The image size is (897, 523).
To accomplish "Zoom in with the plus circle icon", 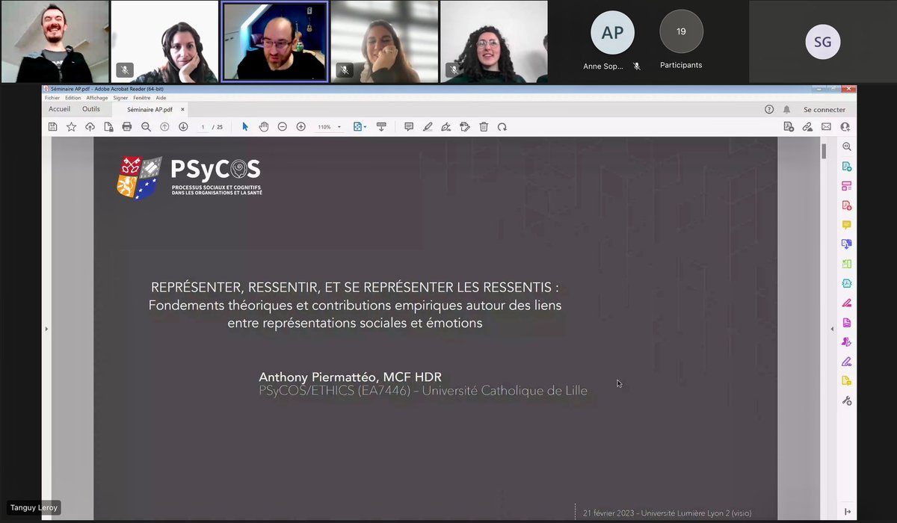I will point(301,127).
